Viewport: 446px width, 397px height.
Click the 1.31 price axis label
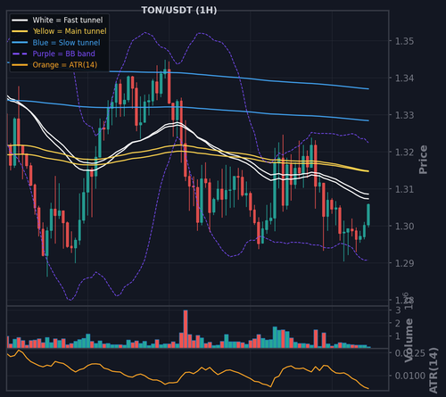[x=404, y=189]
